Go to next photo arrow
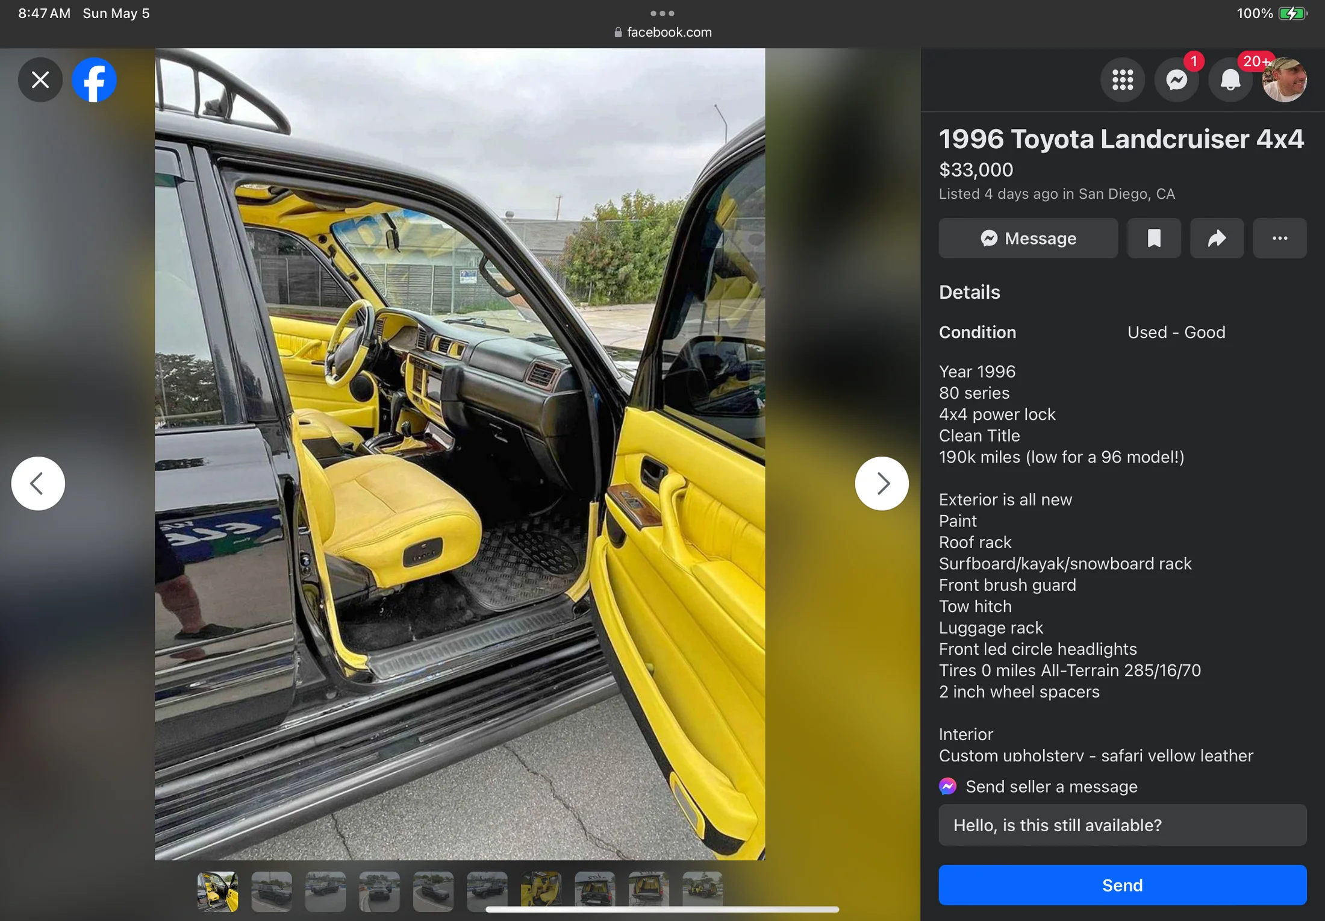 [882, 483]
